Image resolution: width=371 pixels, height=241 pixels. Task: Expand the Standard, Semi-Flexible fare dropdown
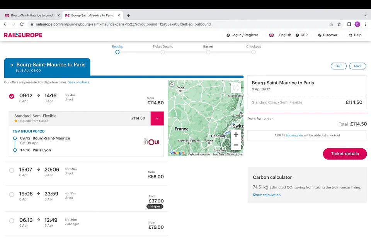(x=157, y=118)
